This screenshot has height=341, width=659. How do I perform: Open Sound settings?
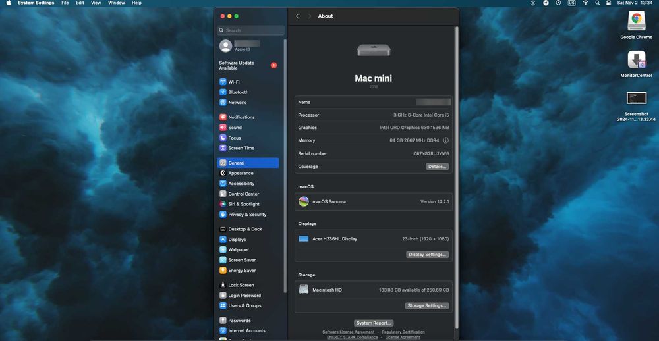(x=248, y=127)
